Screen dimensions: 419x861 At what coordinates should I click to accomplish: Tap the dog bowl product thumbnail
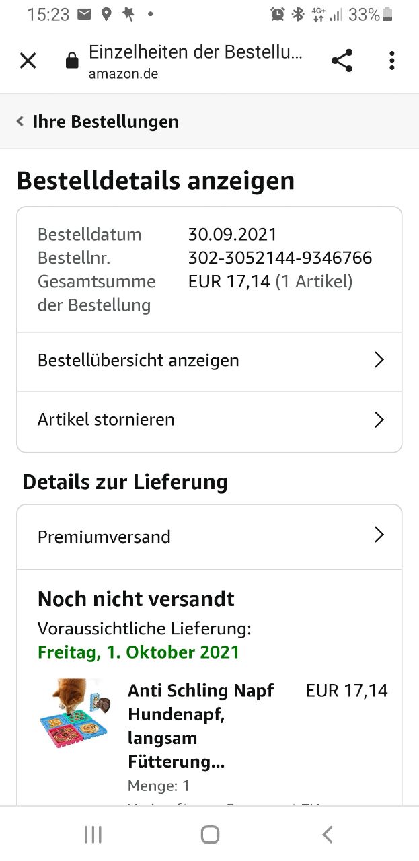[74, 714]
